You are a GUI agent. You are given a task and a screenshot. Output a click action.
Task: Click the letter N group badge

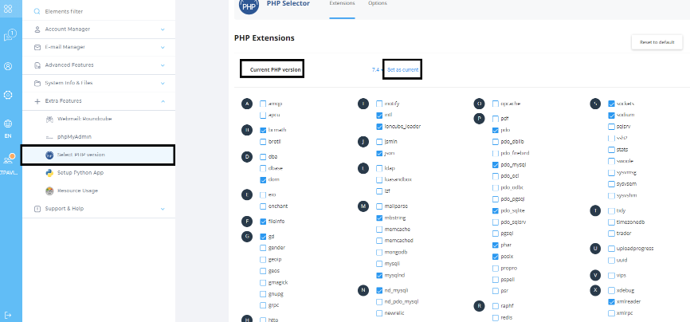(363, 290)
